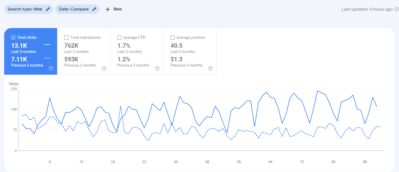The height and width of the screenshot is (172, 399).
Task: Click the Average CTR help icon
Action: tap(157, 68)
